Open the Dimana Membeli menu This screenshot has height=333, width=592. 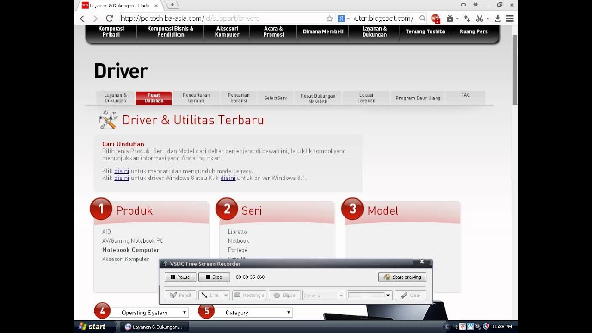point(323,31)
